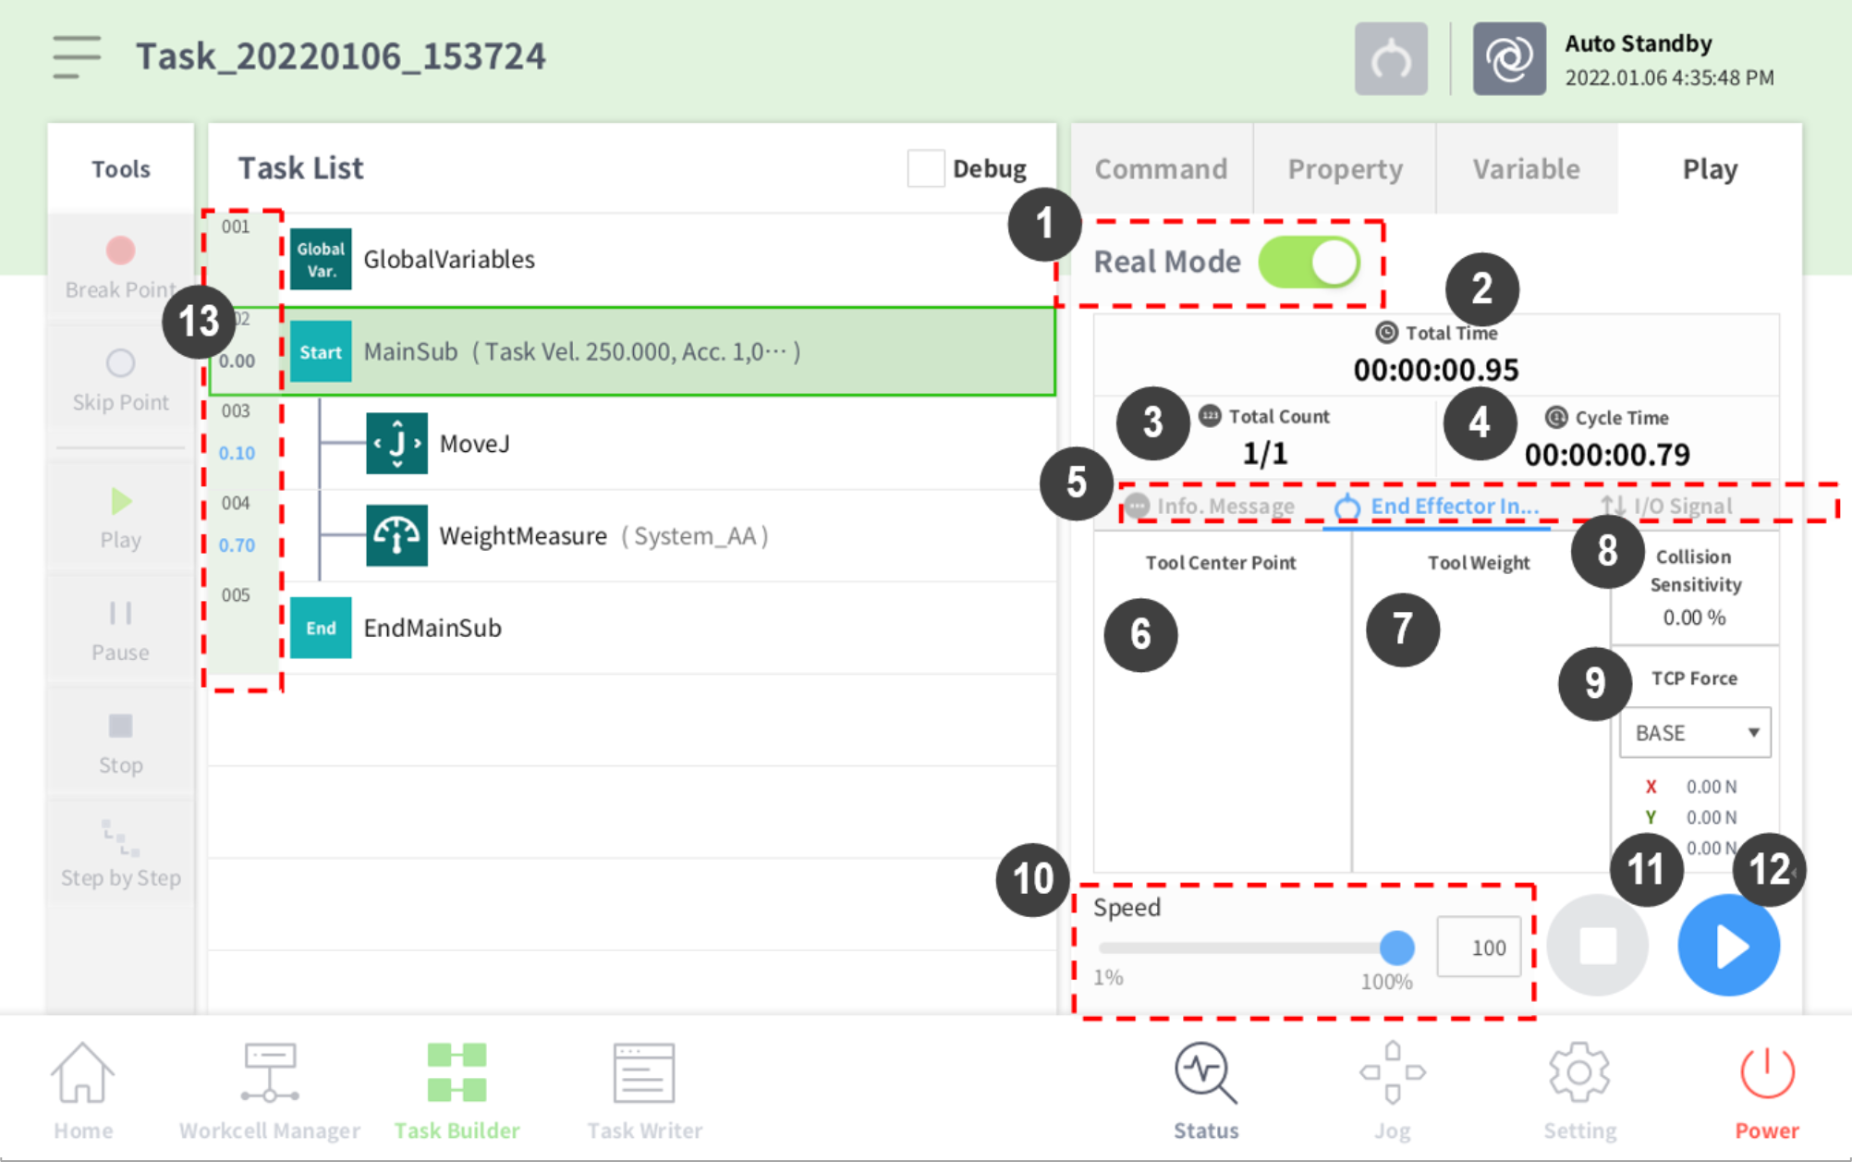Select Skip Point radio option

pos(120,363)
